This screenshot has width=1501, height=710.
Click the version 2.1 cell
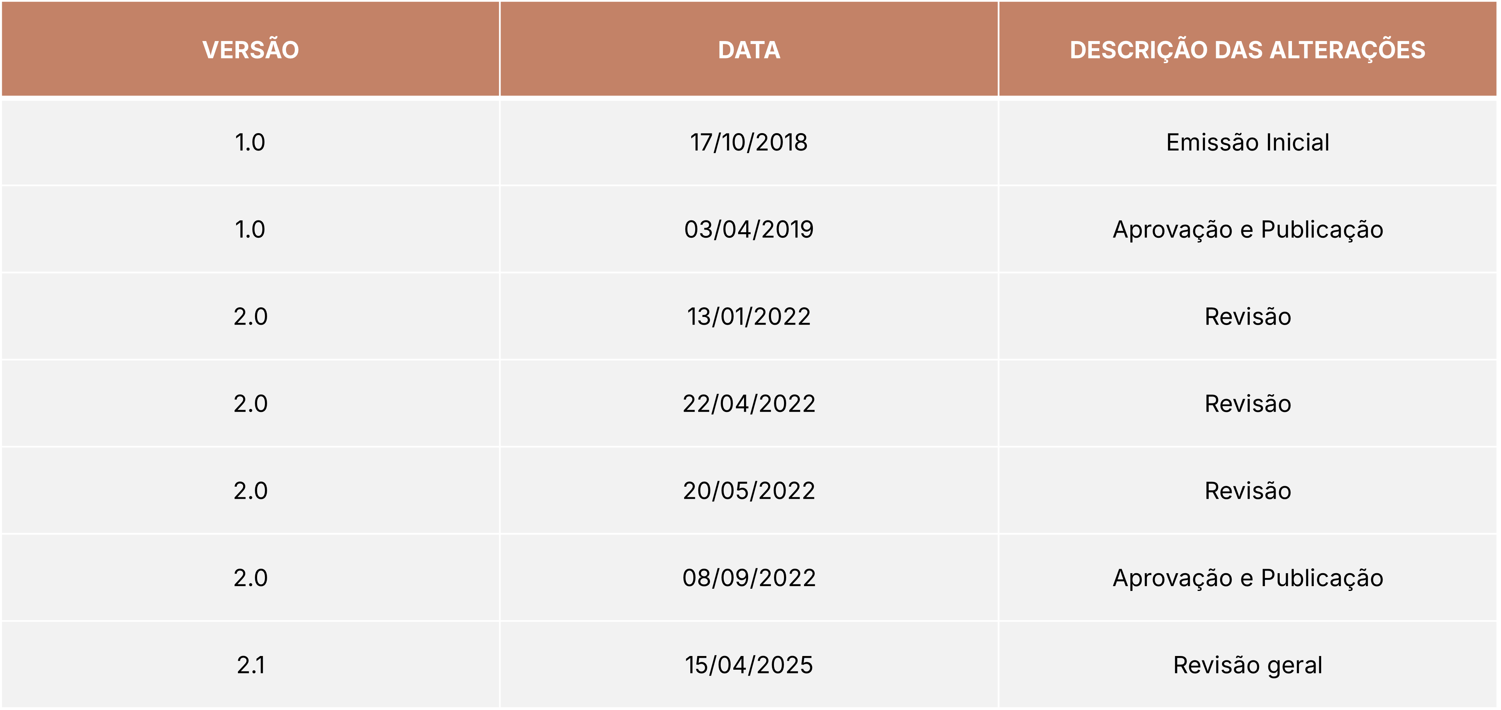point(250,665)
